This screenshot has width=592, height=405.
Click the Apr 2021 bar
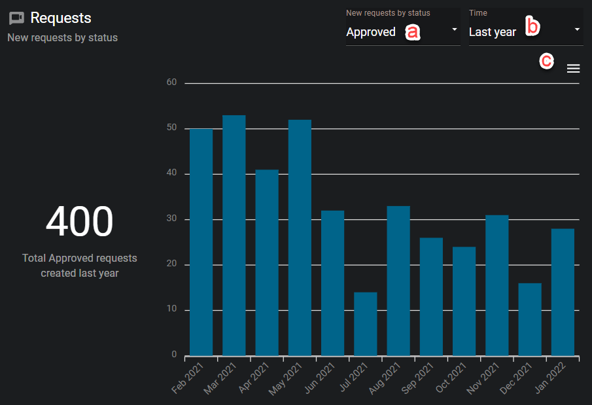coord(267,262)
